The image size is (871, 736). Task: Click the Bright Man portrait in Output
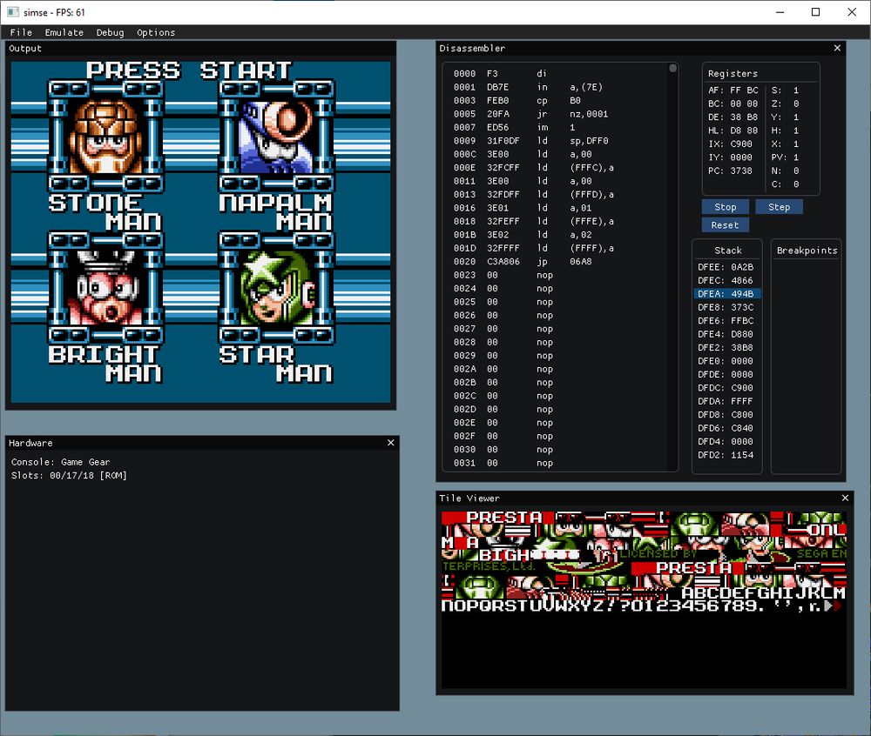[x=105, y=287]
